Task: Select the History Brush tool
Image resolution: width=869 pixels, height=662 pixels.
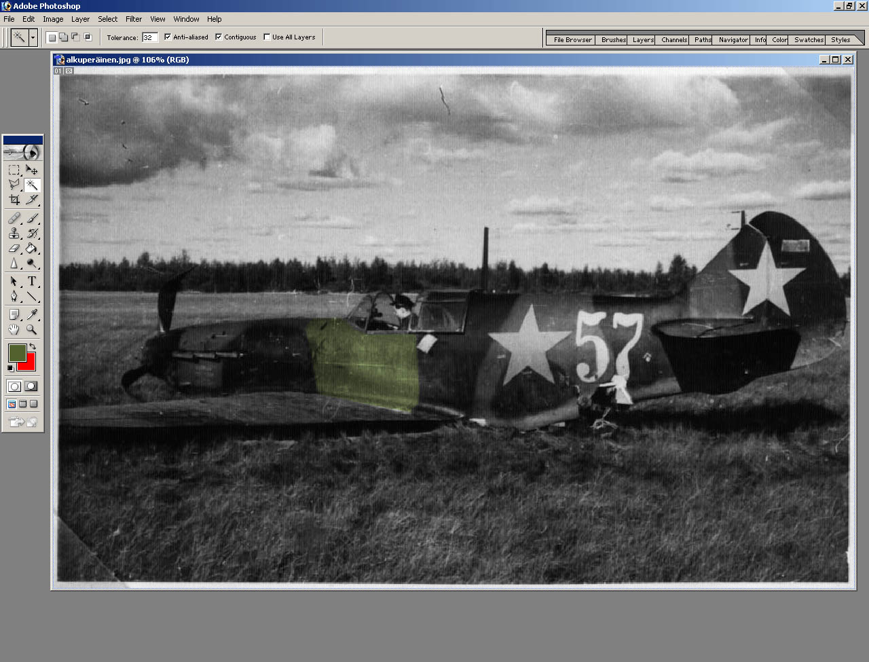Action: 32,234
